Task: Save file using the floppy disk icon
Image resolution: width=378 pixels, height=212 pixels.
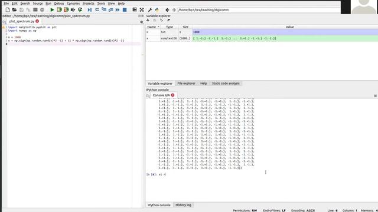Action: click(x=21, y=10)
